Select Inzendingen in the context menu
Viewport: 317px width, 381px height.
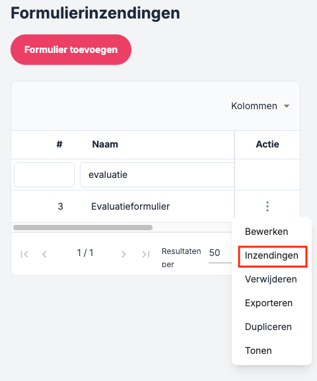point(273,257)
